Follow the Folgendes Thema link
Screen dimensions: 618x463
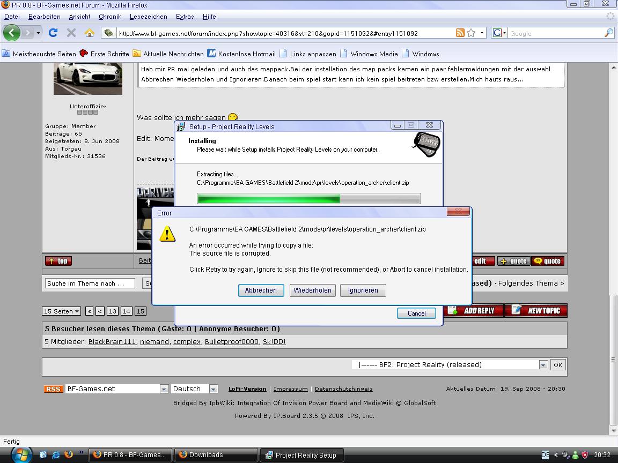[x=531, y=283]
